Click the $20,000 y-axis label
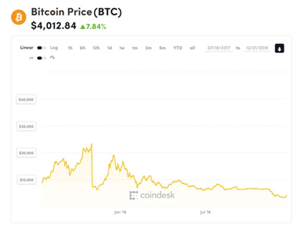The image size is (298, 230). pos(26,153)
